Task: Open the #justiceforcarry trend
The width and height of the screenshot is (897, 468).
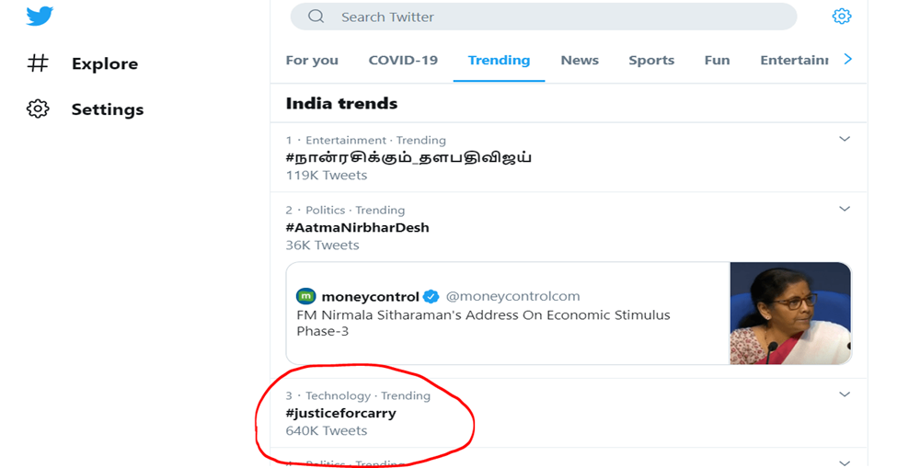Action: (340, 413)
